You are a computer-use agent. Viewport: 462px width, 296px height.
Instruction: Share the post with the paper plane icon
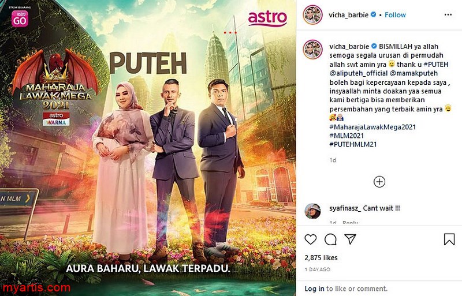click(x=351, y=239)
